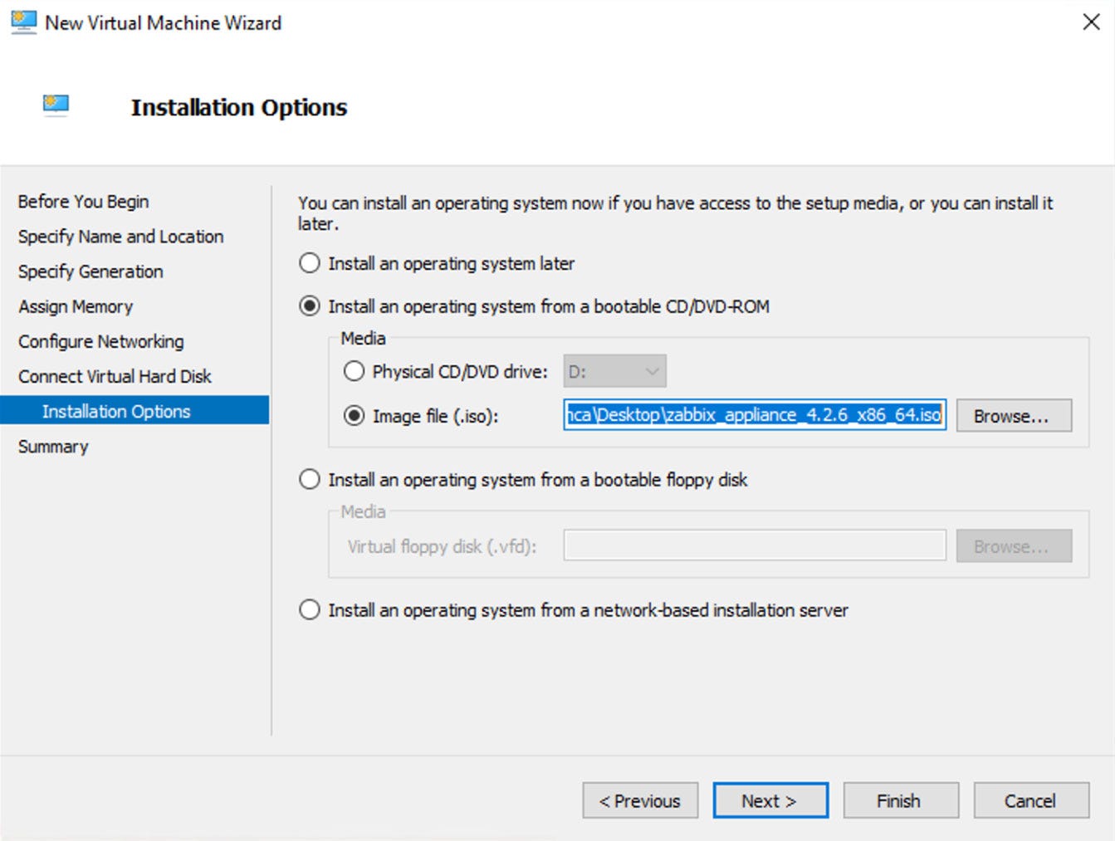The width and height of the screenshot is (1115, 841).
Task: Open the D: drive dropdown
Action: click(x=615, y=371)
